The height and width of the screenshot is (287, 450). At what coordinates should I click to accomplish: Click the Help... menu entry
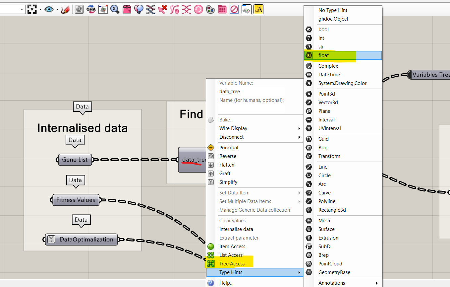click(x=226, y=283)
